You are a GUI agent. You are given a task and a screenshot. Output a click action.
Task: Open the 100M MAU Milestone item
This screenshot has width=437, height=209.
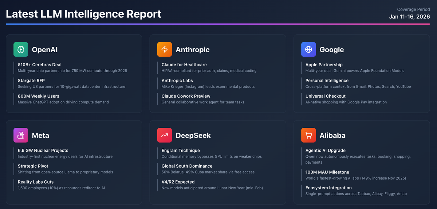click(x=327, y=172)
